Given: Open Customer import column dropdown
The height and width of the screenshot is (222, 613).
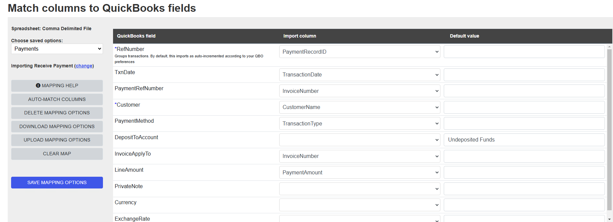Looking at the screenshot, I should (360, 107).
